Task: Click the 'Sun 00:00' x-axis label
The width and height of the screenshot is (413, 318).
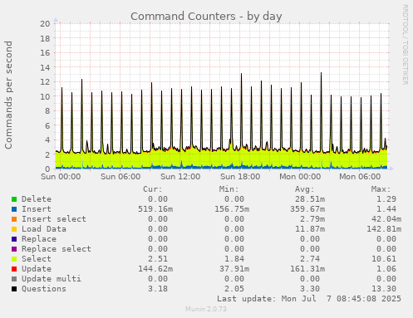Action: click(61, 177)
